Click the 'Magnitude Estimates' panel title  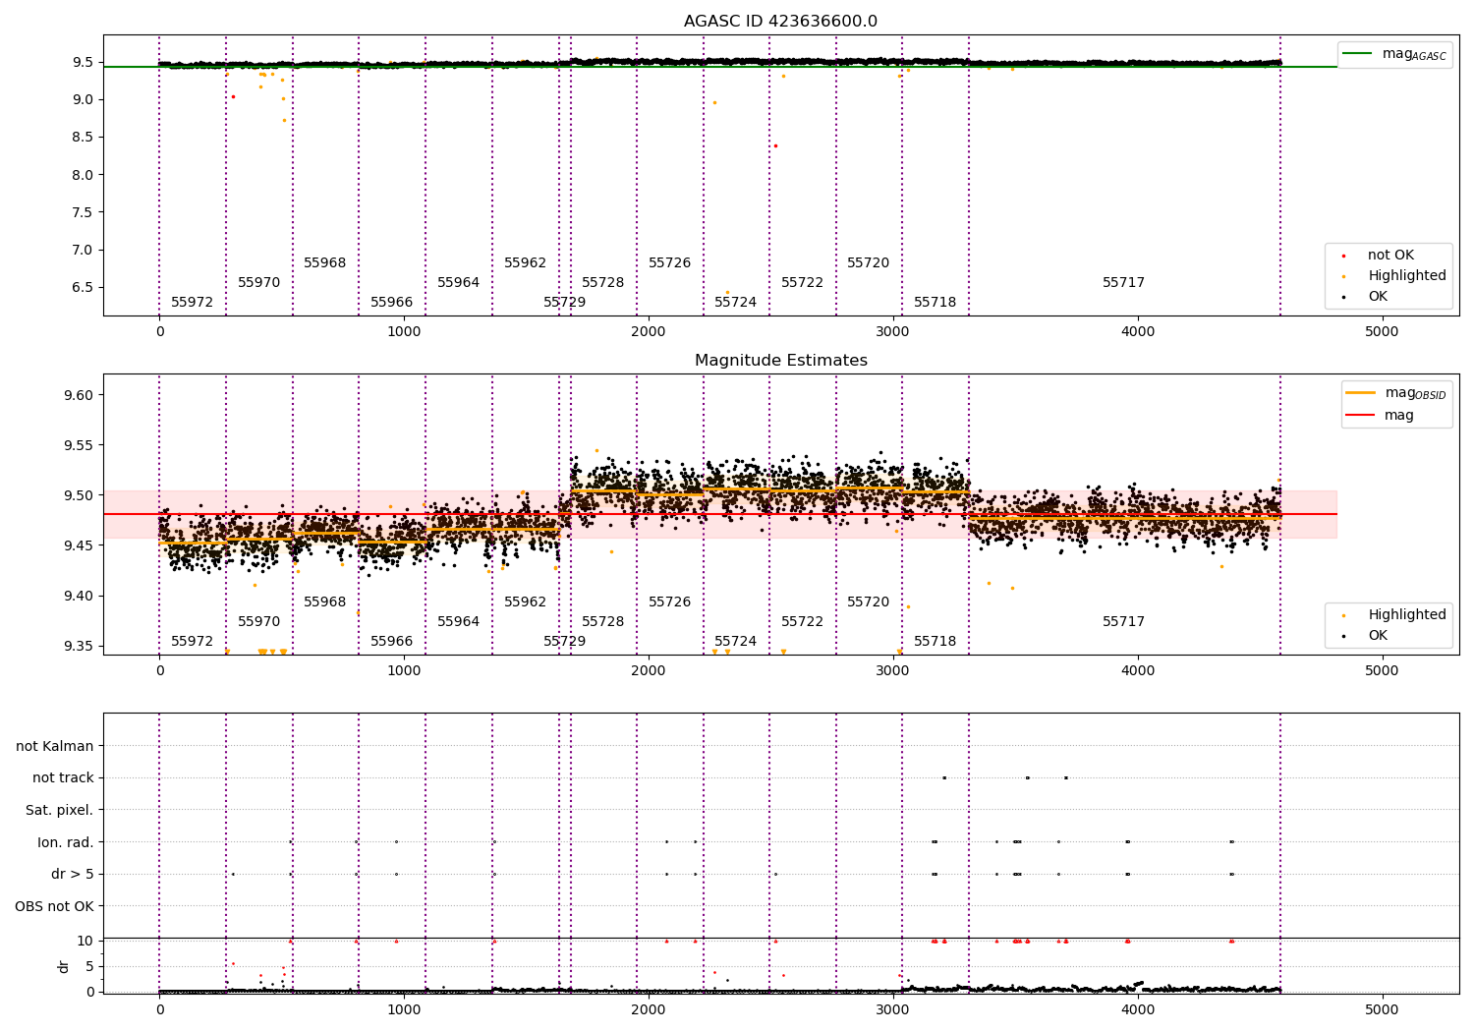click(x=780, y=361)
